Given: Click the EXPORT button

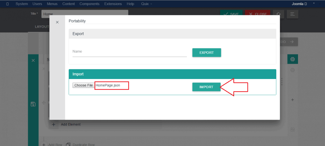Looking at the screenshot, I should [x=206, y=53].
